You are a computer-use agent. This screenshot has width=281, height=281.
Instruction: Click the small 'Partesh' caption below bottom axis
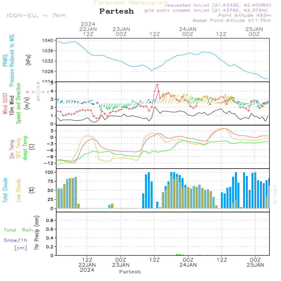click(130, 272)
